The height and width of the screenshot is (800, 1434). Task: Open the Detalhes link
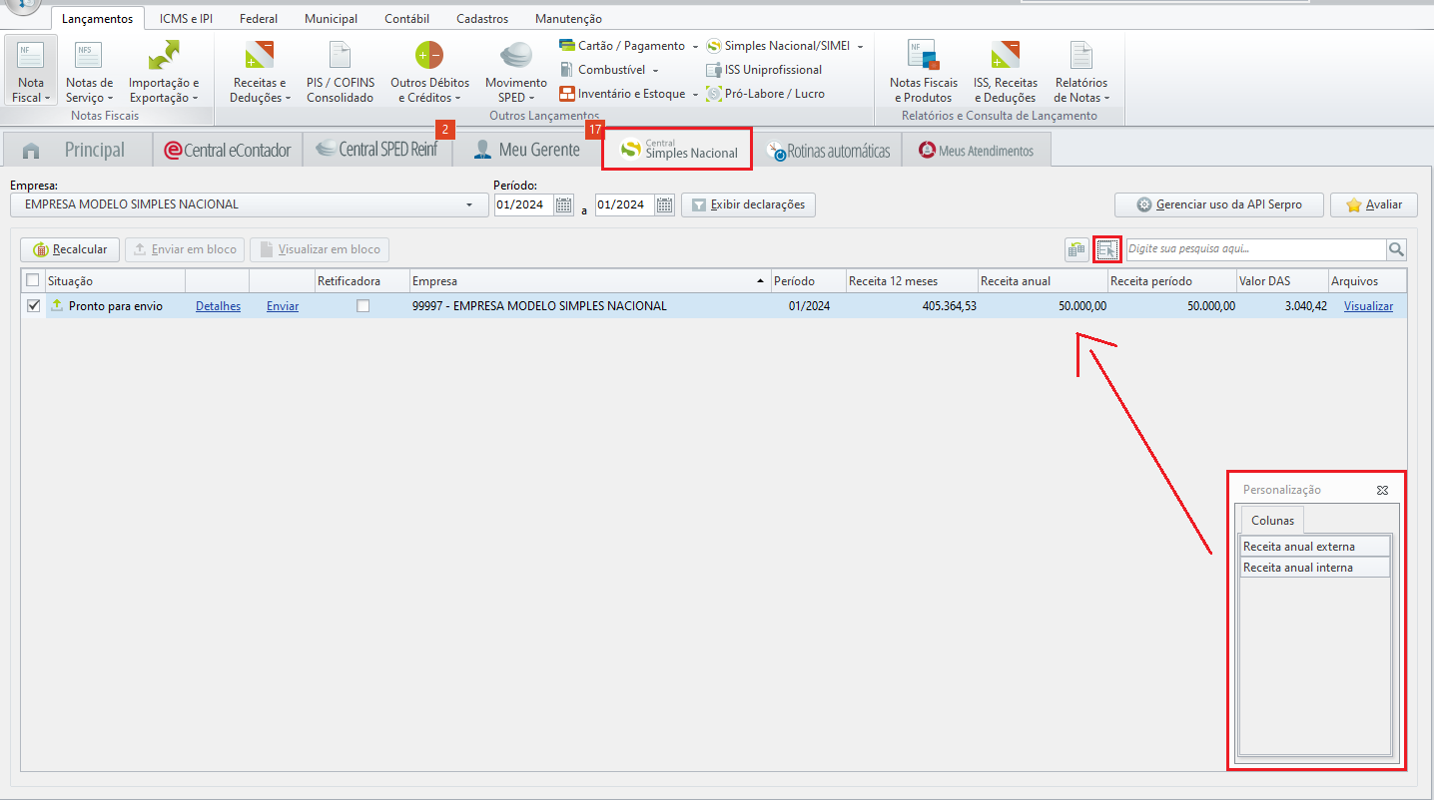point(218,306)
